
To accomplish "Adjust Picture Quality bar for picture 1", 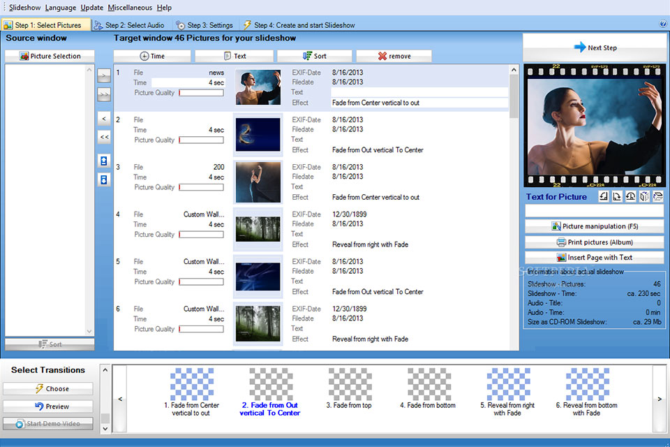I will pos(201,93).
